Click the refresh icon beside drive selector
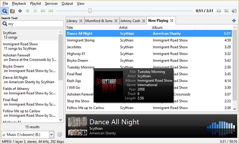239x144 pixels. (60, 134)
